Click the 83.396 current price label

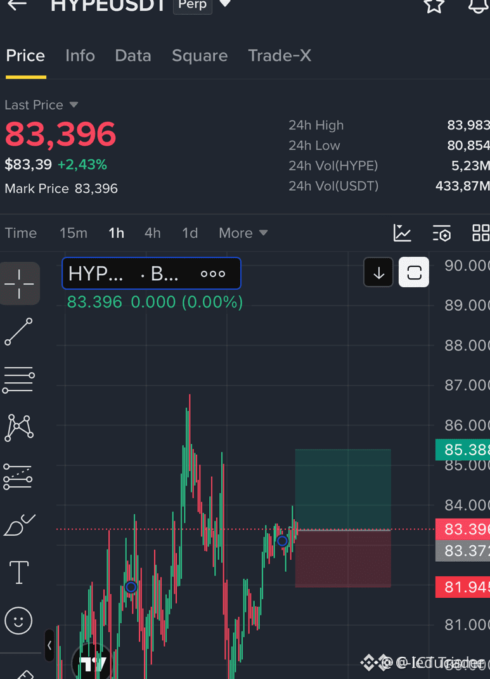tap(463, 529)
